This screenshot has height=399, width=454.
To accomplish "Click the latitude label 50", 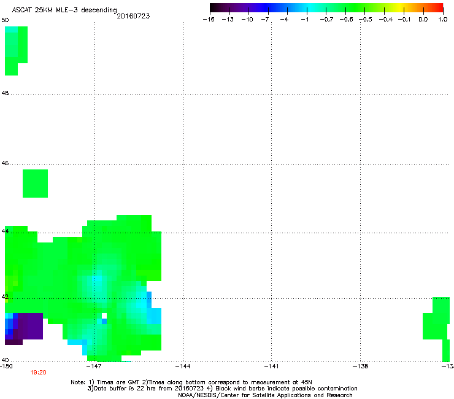I will click(x=5, y=20).
